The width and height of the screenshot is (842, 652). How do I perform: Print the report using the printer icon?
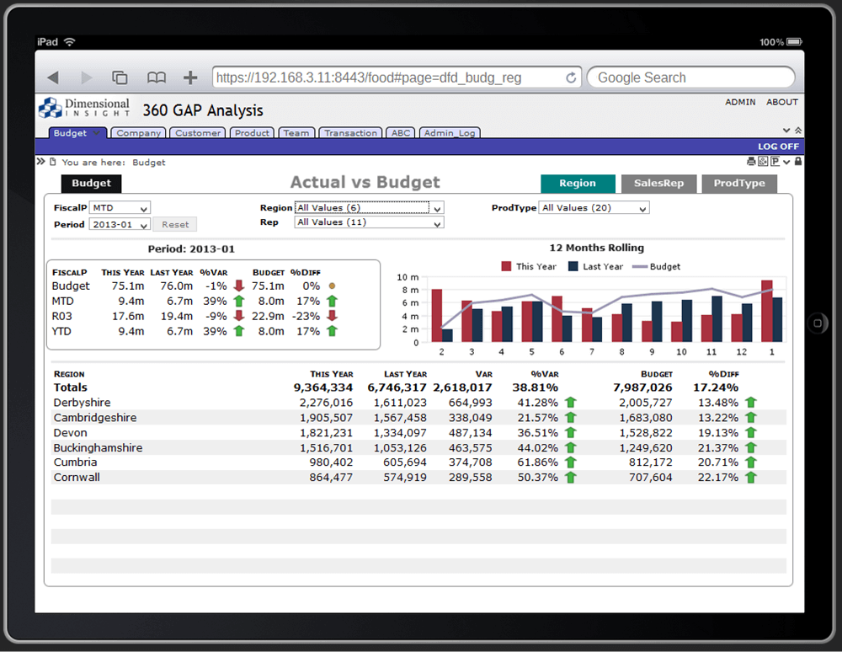coord(751,162)
